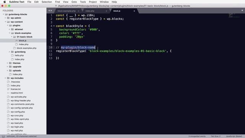Screen dimensions: 245x138
Task: Collapse the gutenberg-blocks root folder
Action: tap(3, 14)
